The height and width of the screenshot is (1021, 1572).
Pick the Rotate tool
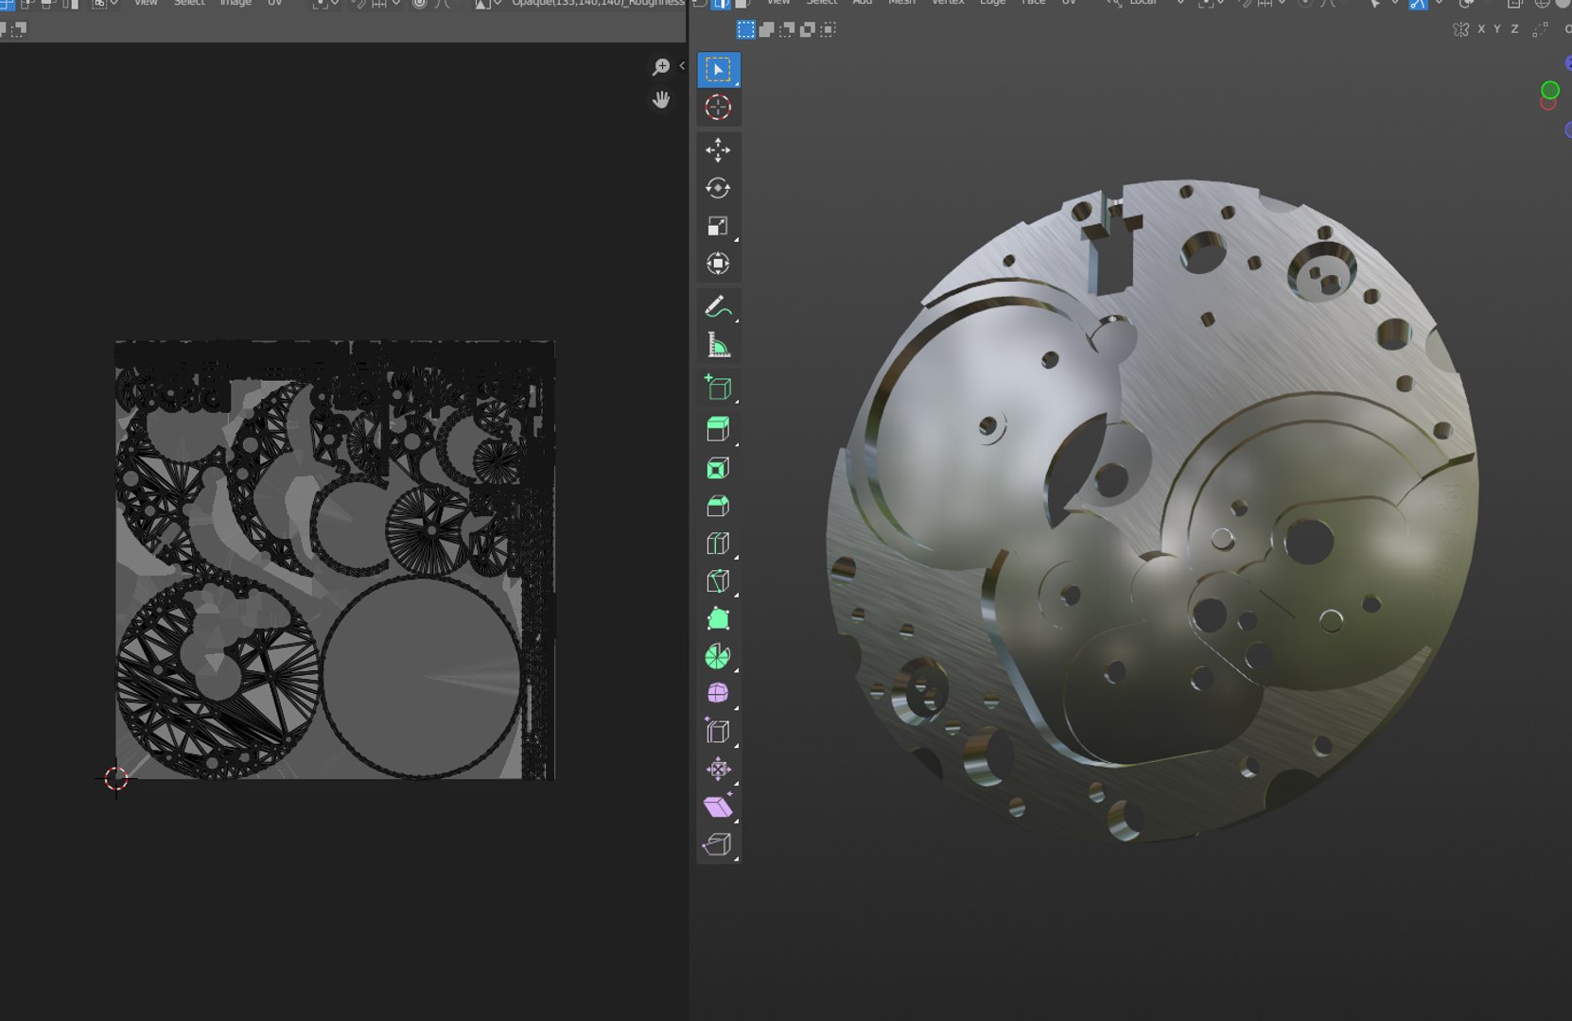tap(718, 188)
